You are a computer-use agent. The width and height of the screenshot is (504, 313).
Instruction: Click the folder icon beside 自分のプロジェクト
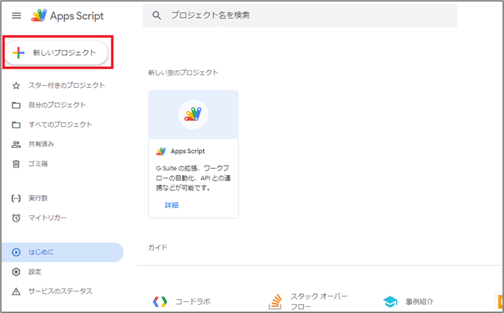16,105
